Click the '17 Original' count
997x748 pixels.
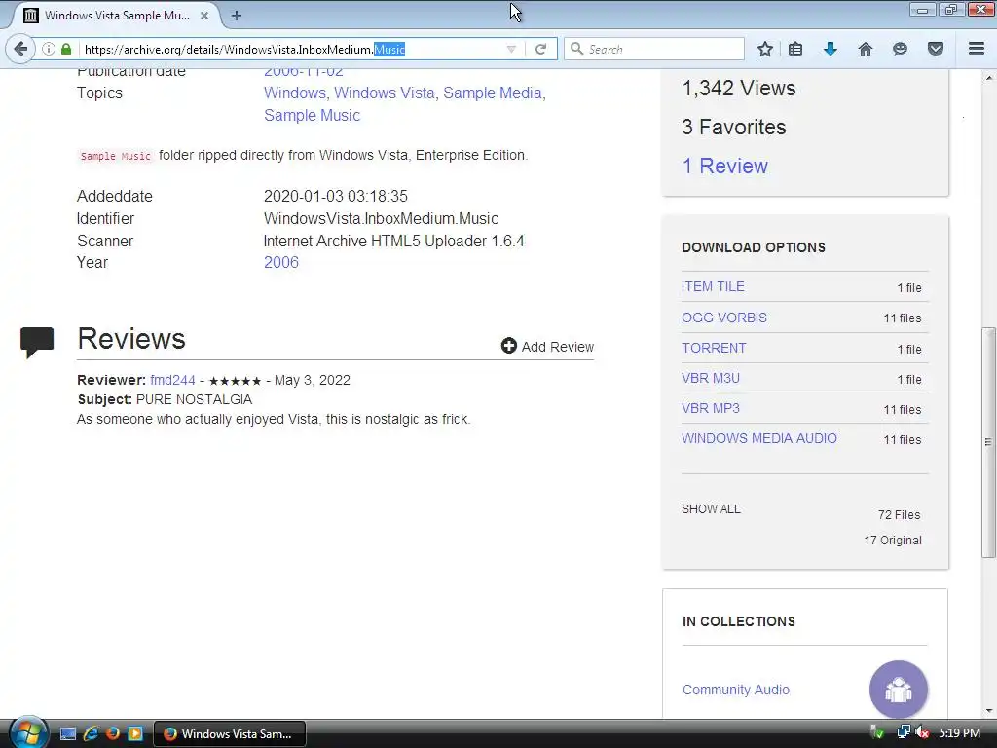893,540
